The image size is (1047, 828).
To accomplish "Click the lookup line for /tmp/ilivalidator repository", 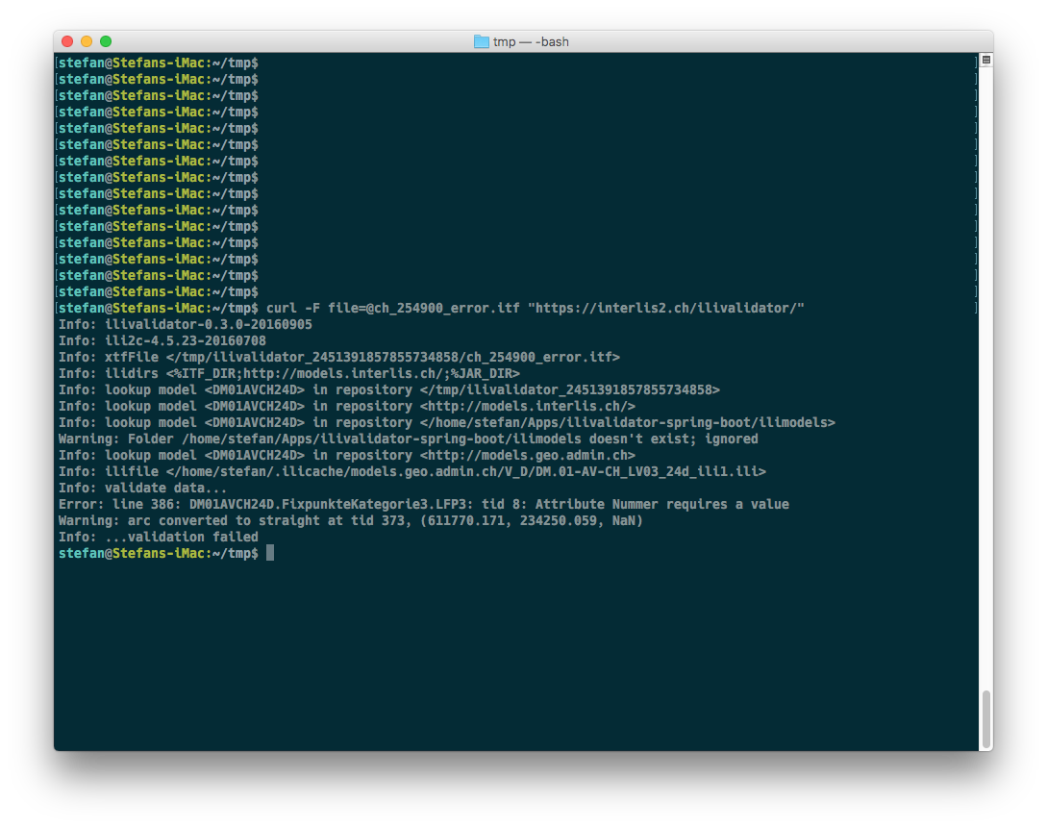I will (x=389, y=390).
